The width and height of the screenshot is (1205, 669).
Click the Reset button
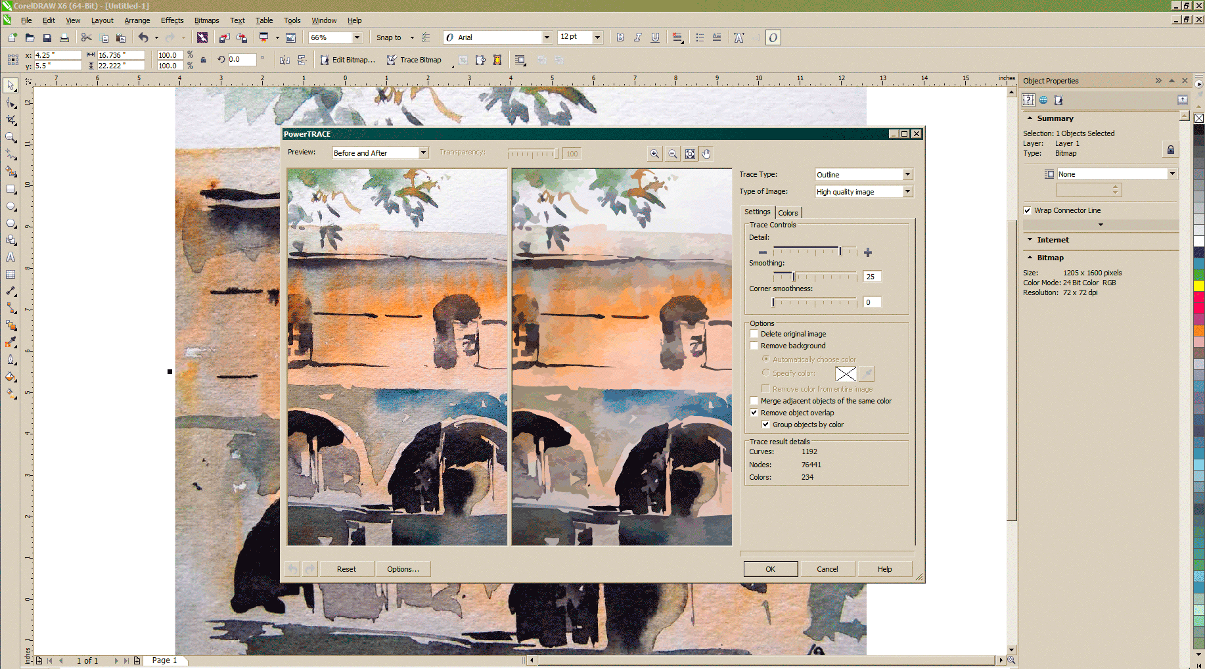coord(346,569)
